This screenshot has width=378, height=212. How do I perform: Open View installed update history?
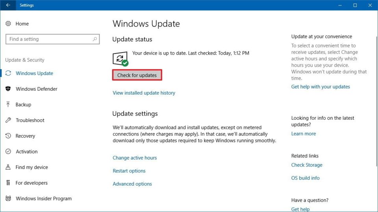pyautogui.click(x=144, y=93)
